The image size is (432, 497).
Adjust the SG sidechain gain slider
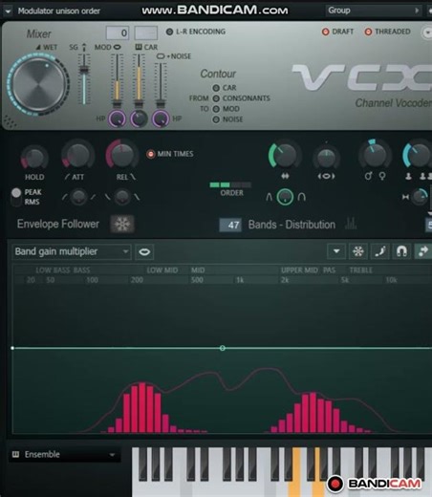point(84,70)
